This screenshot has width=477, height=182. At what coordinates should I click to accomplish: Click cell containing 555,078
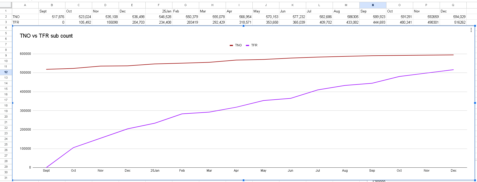click(212, 17)
